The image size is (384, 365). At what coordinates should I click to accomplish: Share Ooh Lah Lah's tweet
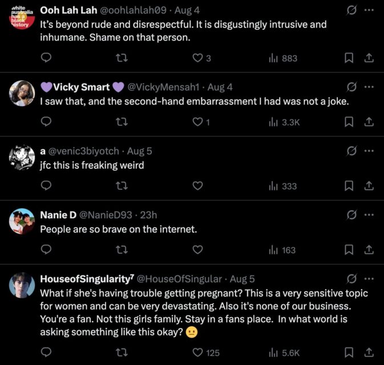369,58
